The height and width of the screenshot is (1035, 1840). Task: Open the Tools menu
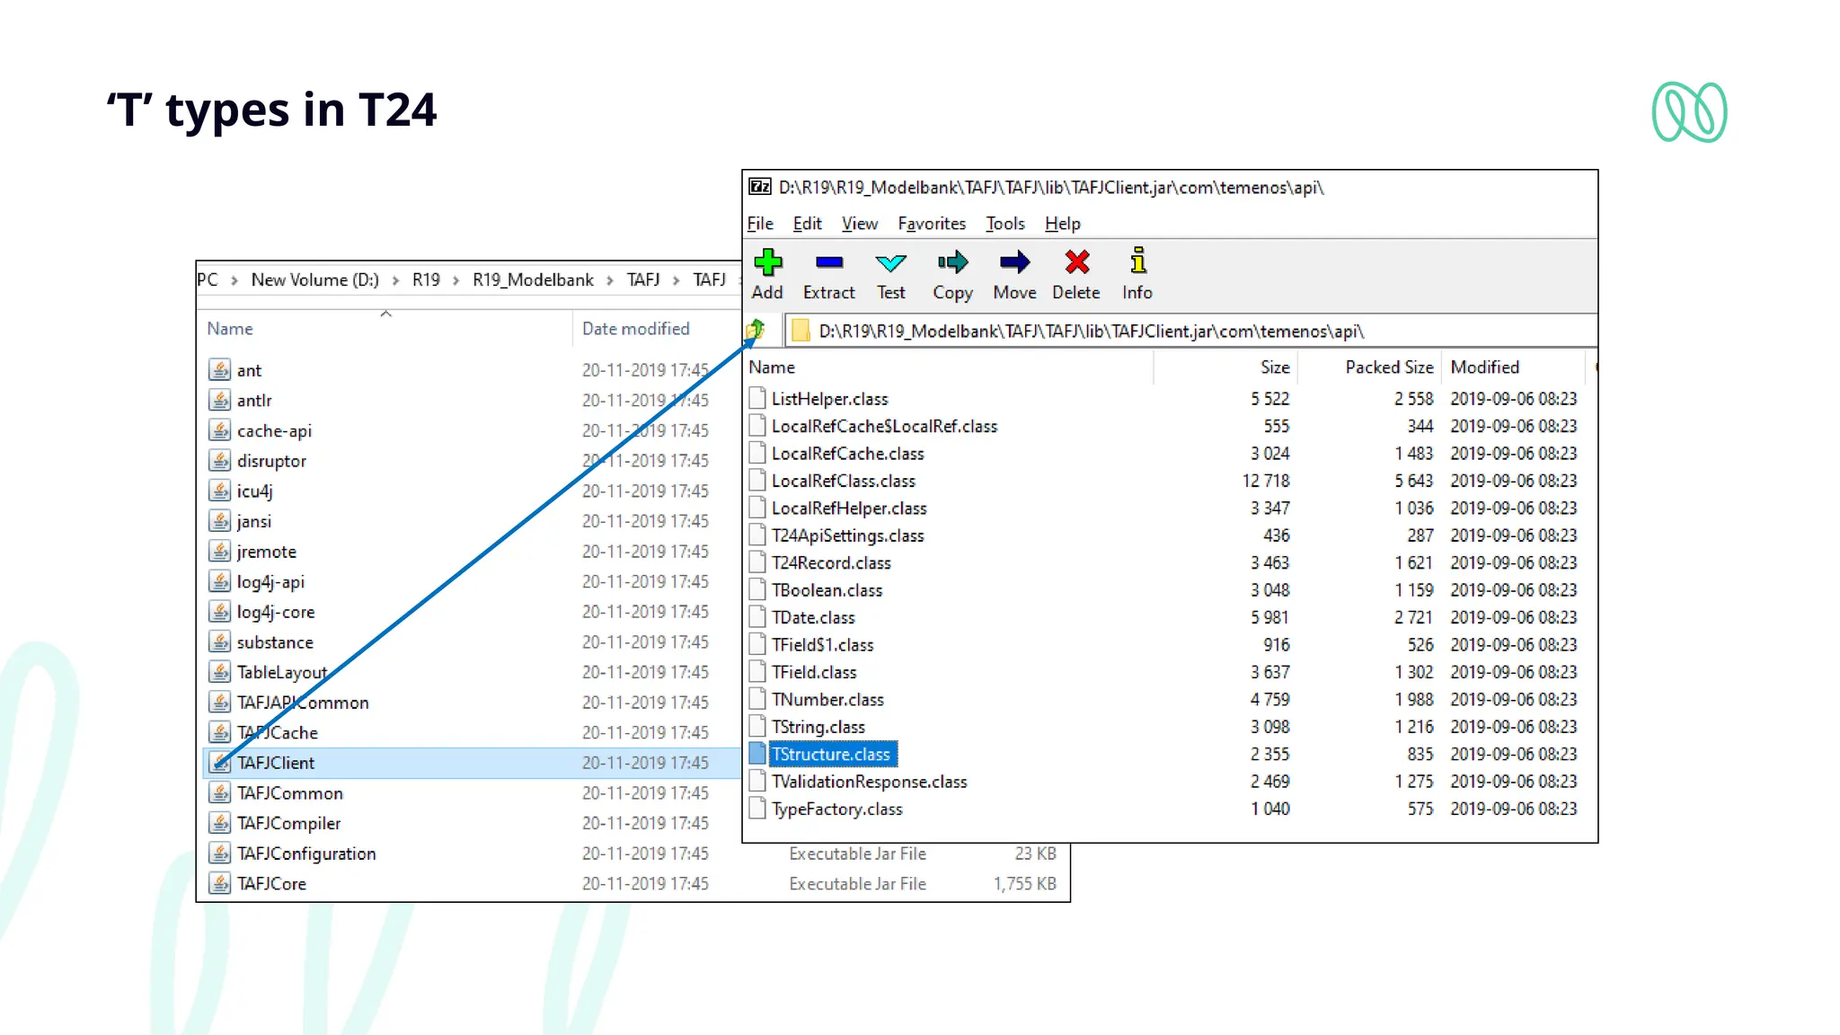coord(1004,224)
